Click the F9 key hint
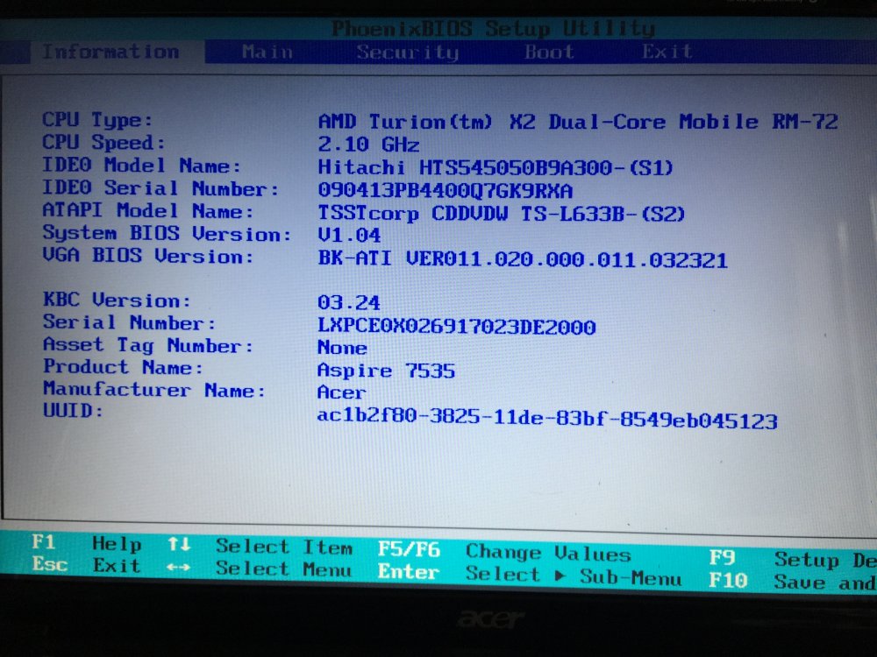 coord(722,557)
